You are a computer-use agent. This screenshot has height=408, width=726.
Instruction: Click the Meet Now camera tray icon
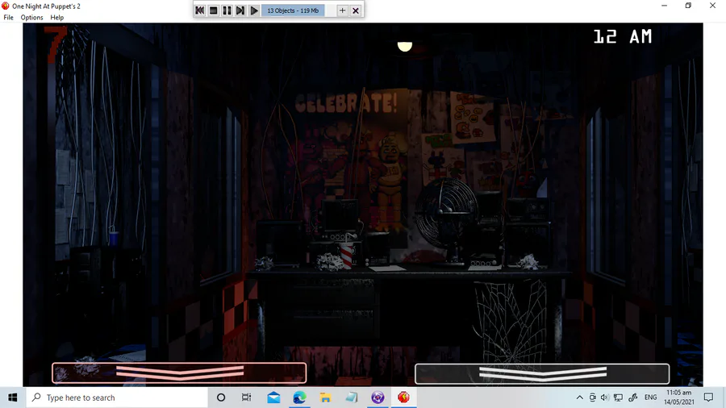[x=593, y=398]
